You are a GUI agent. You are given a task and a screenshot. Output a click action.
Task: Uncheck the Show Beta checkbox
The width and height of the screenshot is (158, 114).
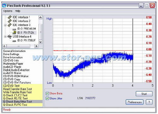pos(47,93)
